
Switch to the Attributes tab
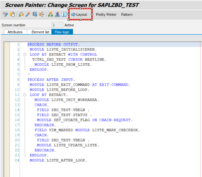click(x=15, y=32)
